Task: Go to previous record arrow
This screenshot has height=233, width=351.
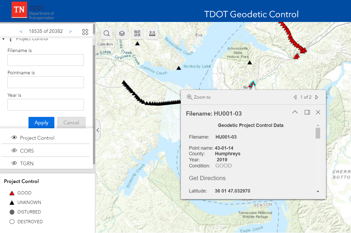Action: click(21, 31)
